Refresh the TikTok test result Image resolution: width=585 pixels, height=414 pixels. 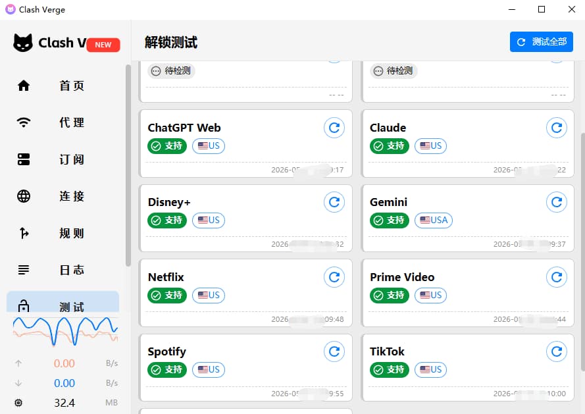(x=556, y=351)
